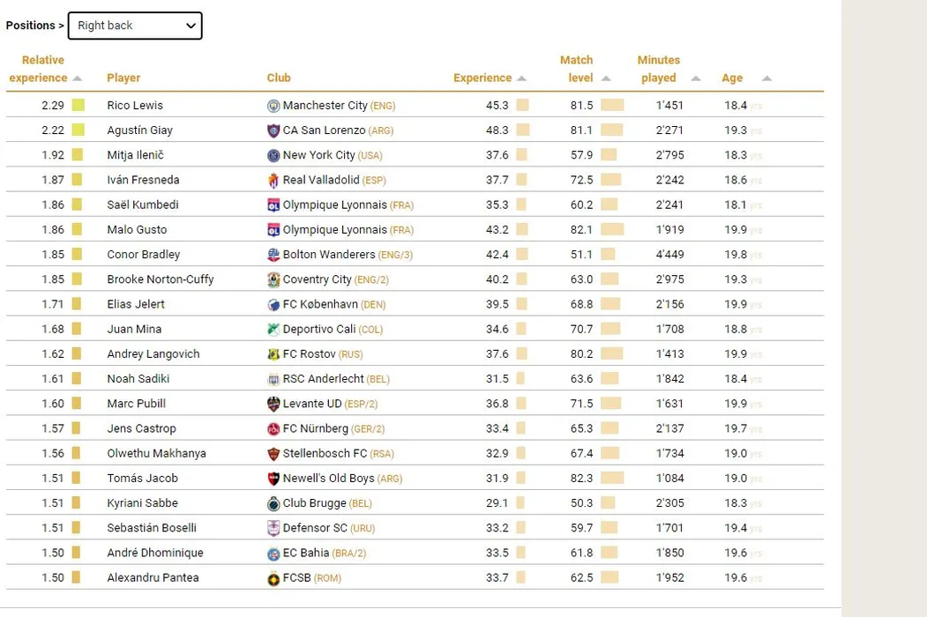Sort by Minutes played arrow

coord(696,78)
